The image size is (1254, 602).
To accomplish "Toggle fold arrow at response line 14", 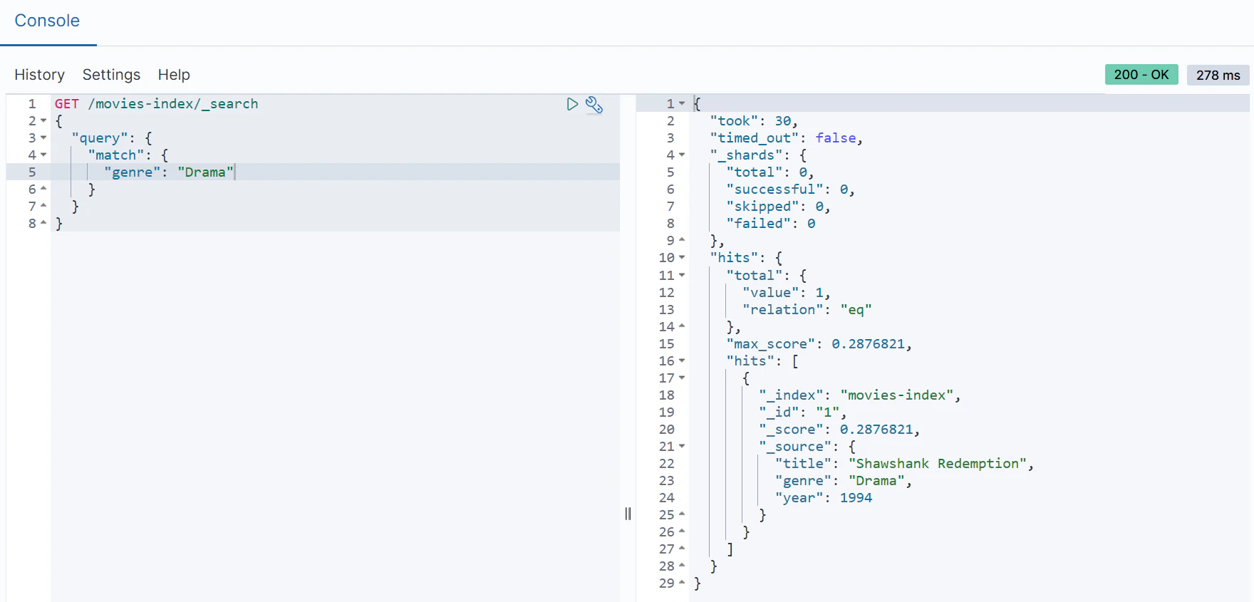I will coord(682,326).
